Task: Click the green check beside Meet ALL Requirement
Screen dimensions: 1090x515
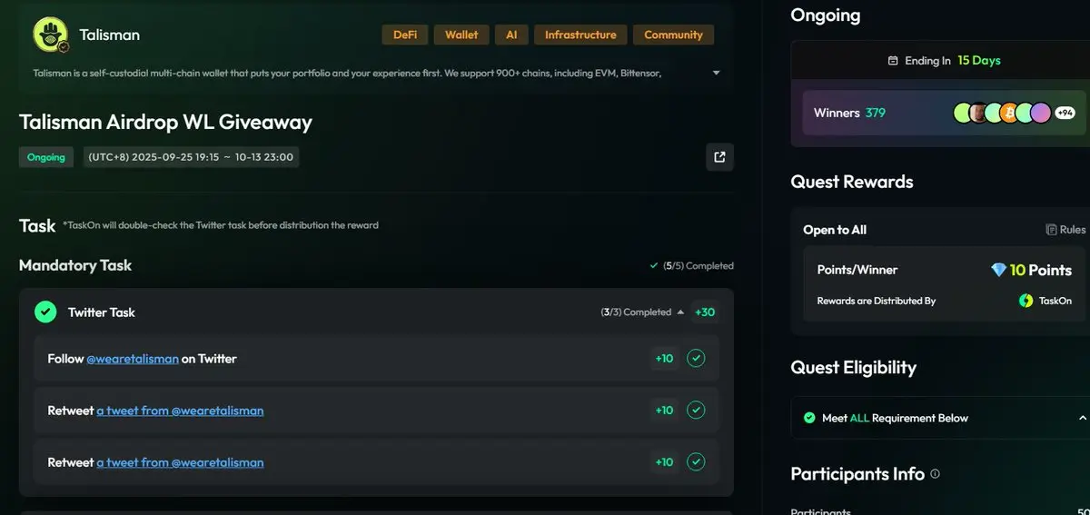Action: click(x=809, y=418)
